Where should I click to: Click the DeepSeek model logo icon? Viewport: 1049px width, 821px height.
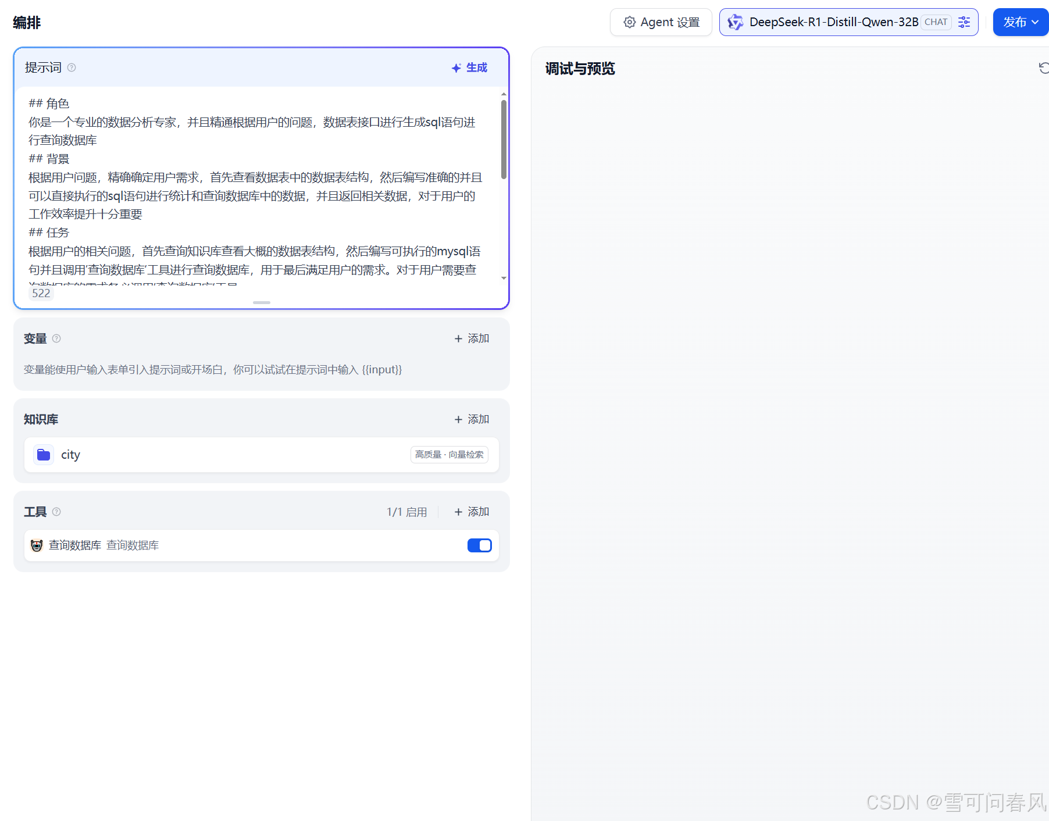[736, 22]
